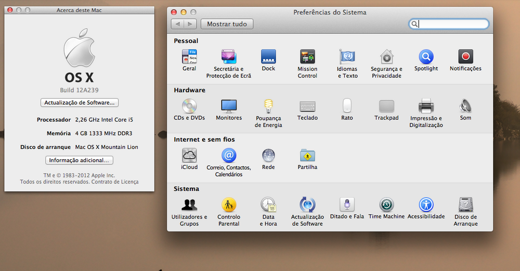Open Impressão e Digitalização pane
Viewport: 520px width, 271px height.
point(426,113)
